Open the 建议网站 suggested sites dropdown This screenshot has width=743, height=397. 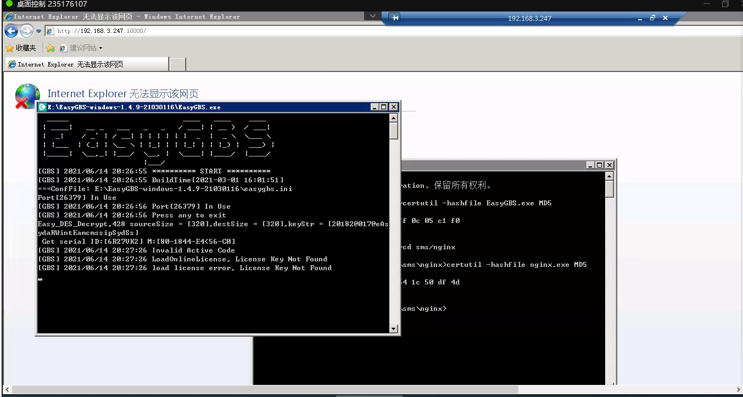pos(81,48)
